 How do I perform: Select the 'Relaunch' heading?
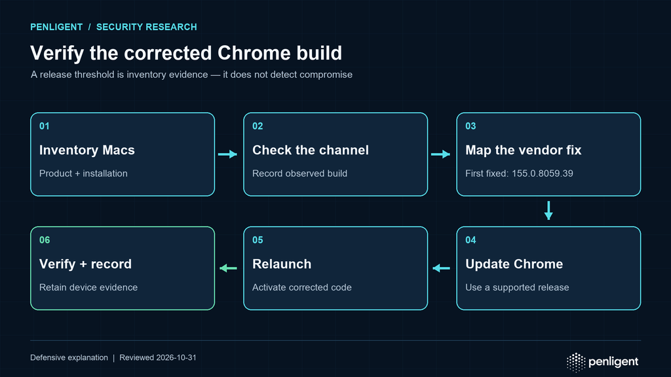[282, 264]
